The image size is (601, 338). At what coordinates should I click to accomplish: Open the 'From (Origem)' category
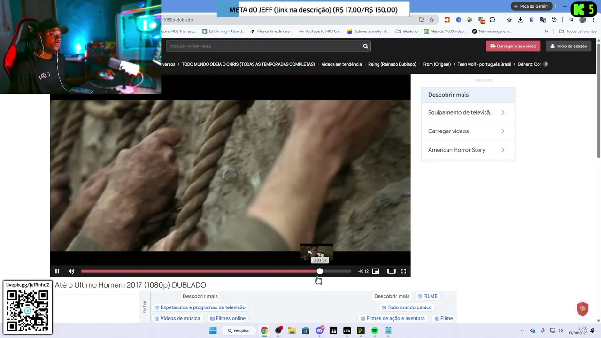[x=437, y=64]
